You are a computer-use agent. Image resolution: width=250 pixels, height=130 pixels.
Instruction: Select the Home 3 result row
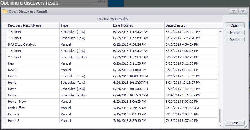tap(14, 121)
